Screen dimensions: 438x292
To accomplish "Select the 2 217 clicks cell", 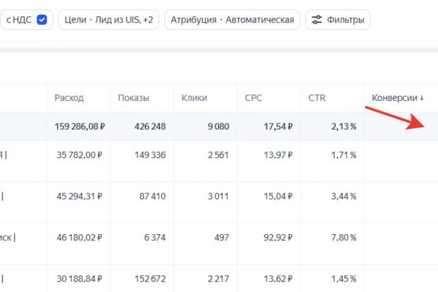I will (x=217, y=278).
